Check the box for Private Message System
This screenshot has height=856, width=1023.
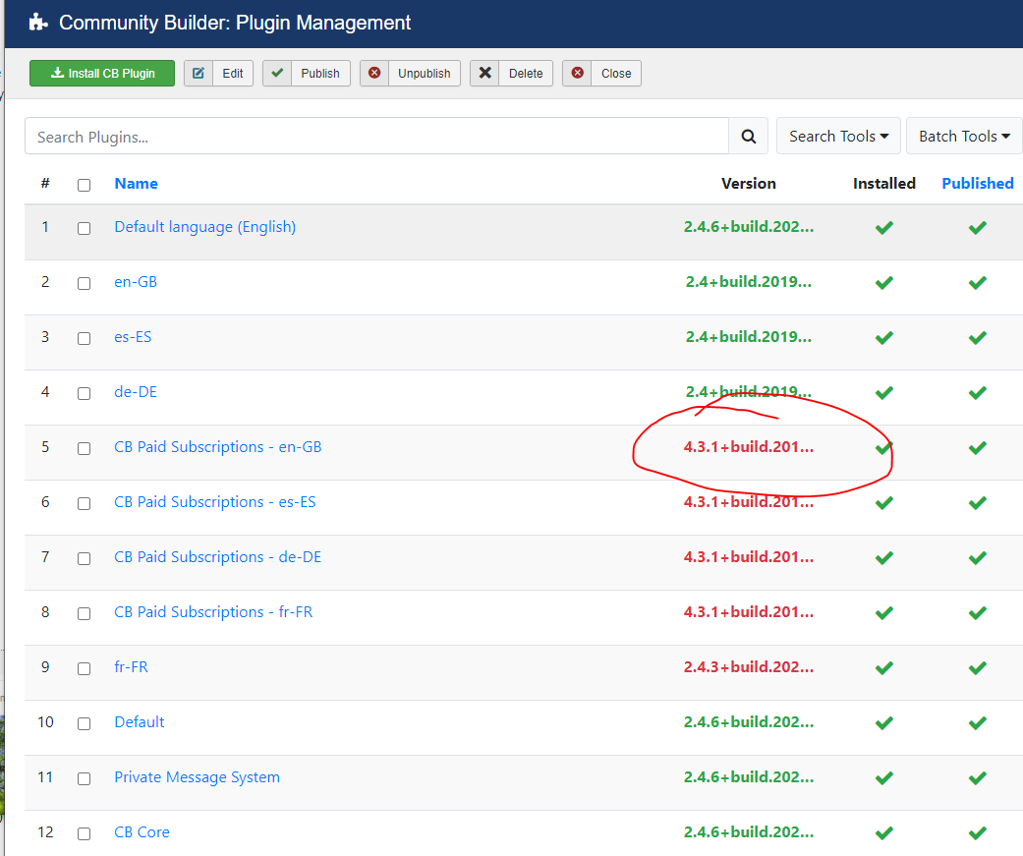point(84,778)
